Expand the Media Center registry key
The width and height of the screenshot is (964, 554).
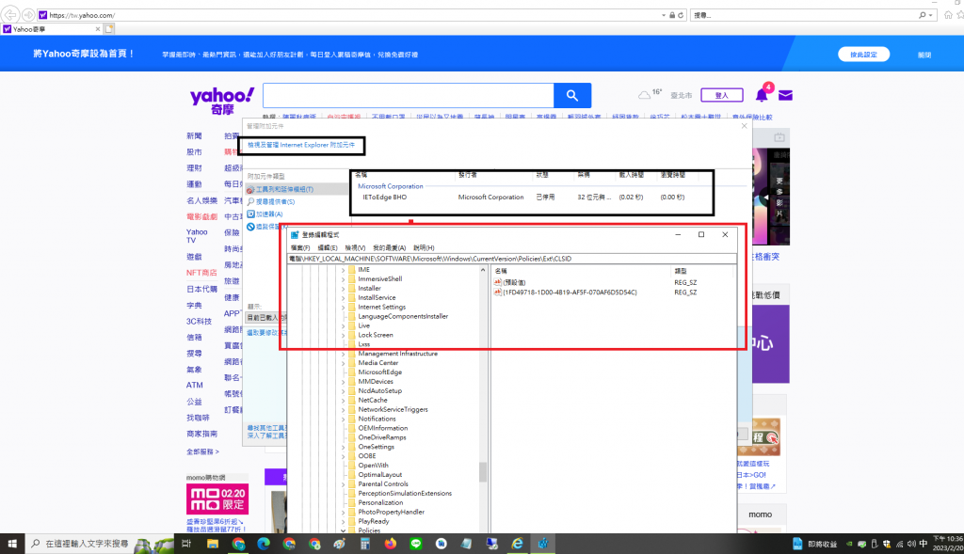tap(343, 363)
